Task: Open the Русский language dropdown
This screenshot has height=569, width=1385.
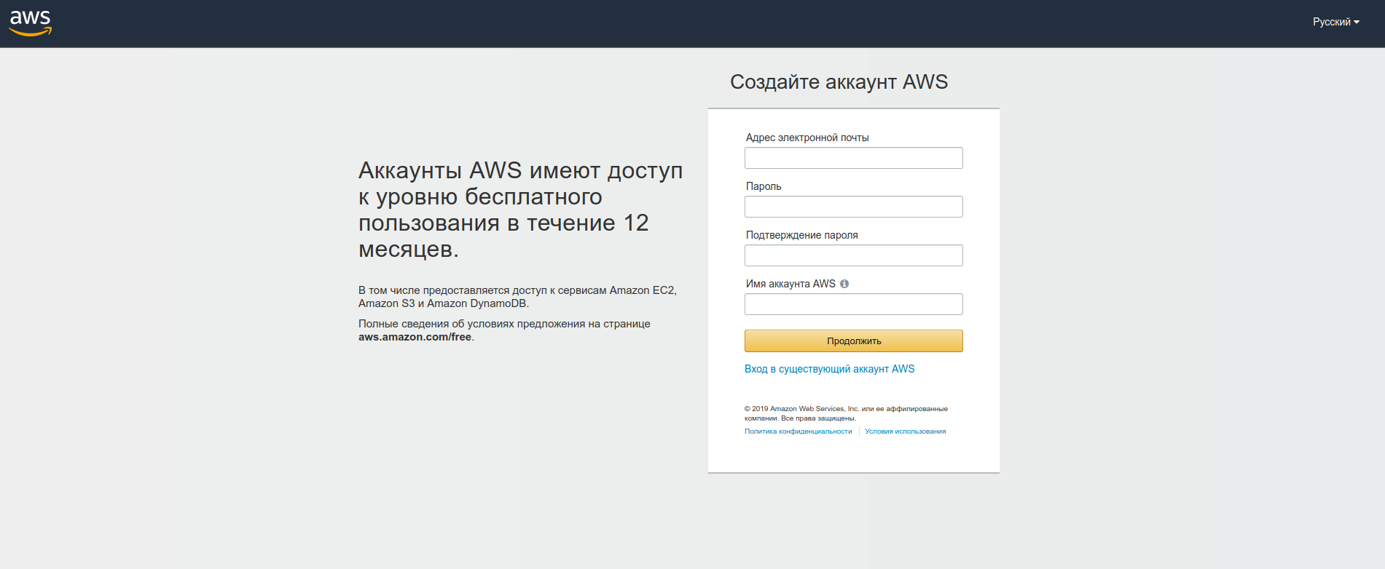Action: 1335,22
